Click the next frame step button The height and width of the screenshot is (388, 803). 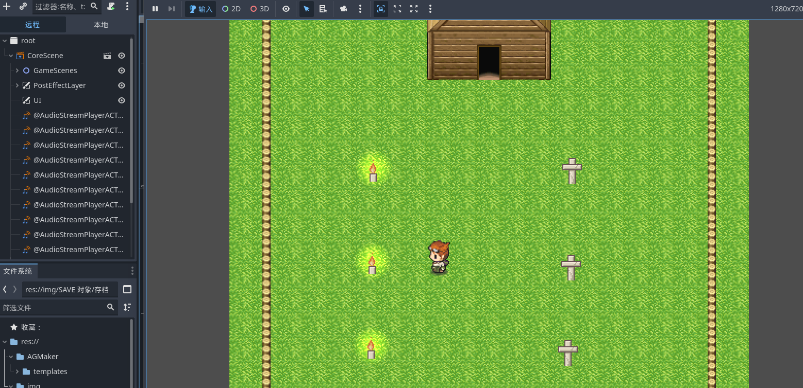click(172, 9)
